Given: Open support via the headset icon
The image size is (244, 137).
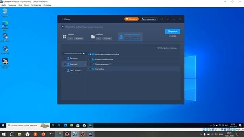Looking at the screenshot, I should [x=162, y=19].
